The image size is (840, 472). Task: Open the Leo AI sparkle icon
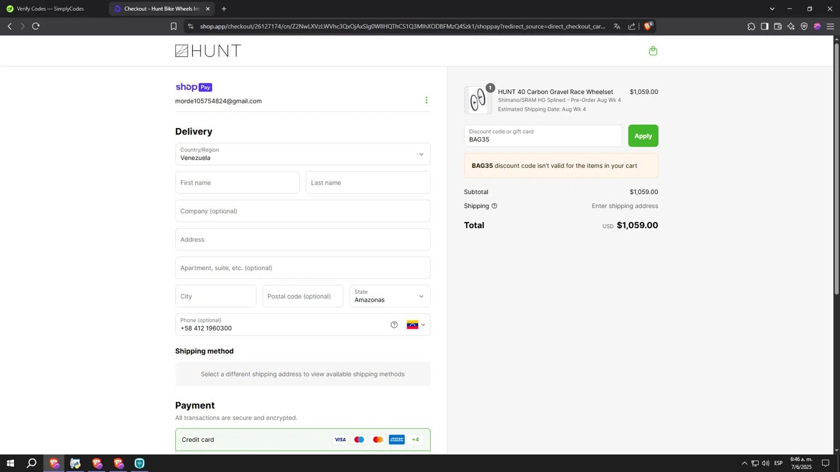pyautogui.click(x=791, y=26)
